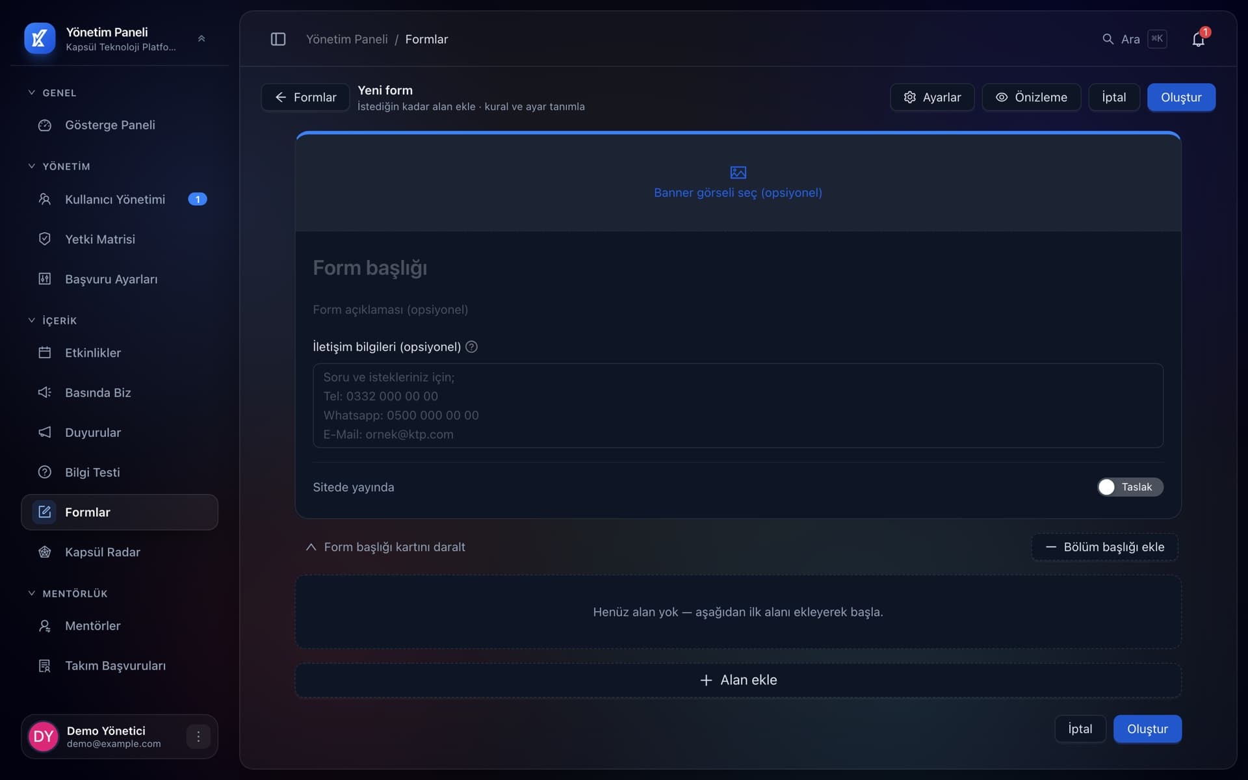
Task: Click the İletişim bilgileri text area
Action: click(x=738, y=406)
